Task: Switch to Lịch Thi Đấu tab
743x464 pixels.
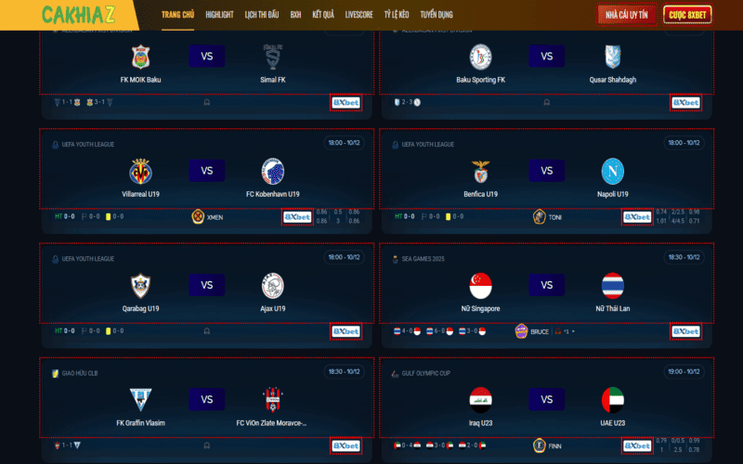Action: coord(262,15)
